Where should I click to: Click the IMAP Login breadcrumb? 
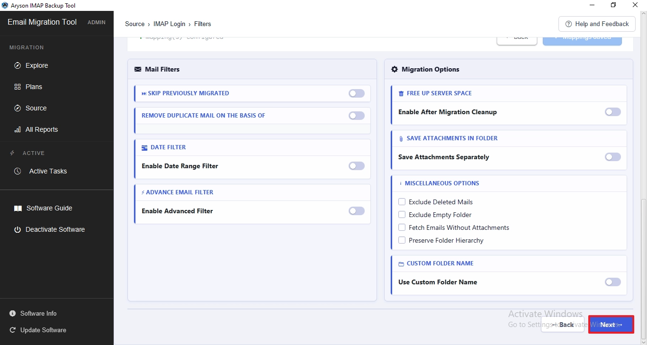click(x=169, y=24)
